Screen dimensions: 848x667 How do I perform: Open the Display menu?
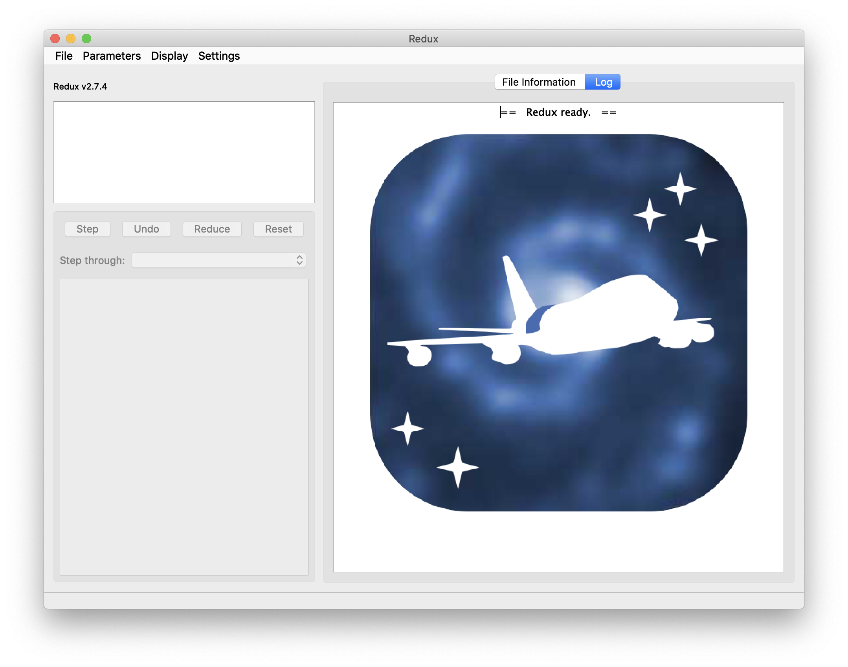click(169, 56)
